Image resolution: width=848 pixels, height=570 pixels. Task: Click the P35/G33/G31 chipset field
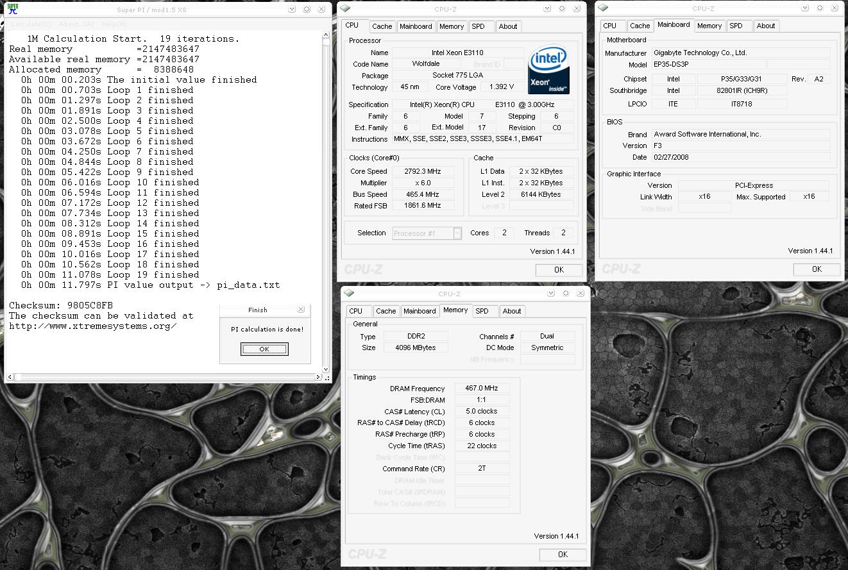[x=742, y=79]
